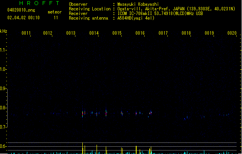Click time marker 0020
Viewport: 242px width, 154px height.
[232, 33]
